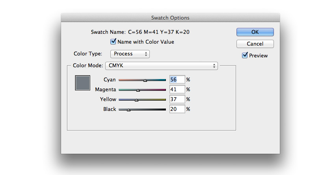Image resolution: width=335 pixels, height=175 pixels.
Task: Select the Yellow percentage field
Action: pyautogui.click(x=177, y=99)
